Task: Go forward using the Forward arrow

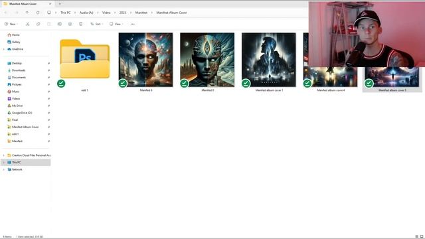Action: [16, 13]
